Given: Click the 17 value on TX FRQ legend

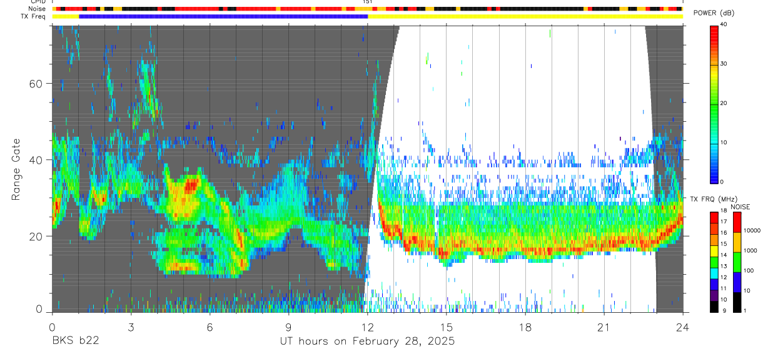Looking at the screenshot, I should pos(724,222).
